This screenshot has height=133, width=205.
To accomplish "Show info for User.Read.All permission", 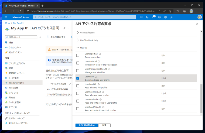I will tap(98, 84).
